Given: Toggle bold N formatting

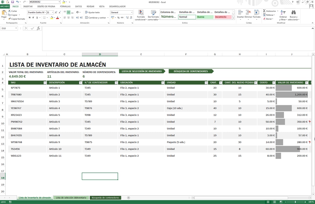Looking at the screenshot, I should (30, 18).
